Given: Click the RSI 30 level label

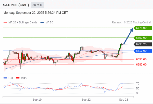Looking at the screenshot, I should pos(138,93).
